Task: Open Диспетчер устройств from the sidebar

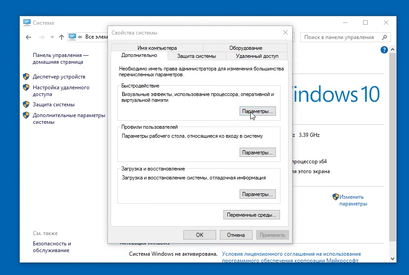Action: pyautogui.click(x=58, y=77)
